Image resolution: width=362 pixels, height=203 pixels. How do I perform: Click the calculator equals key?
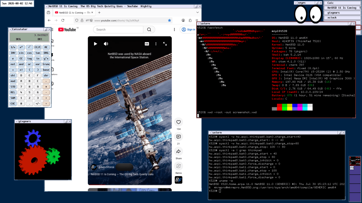[x=46, y=103]
